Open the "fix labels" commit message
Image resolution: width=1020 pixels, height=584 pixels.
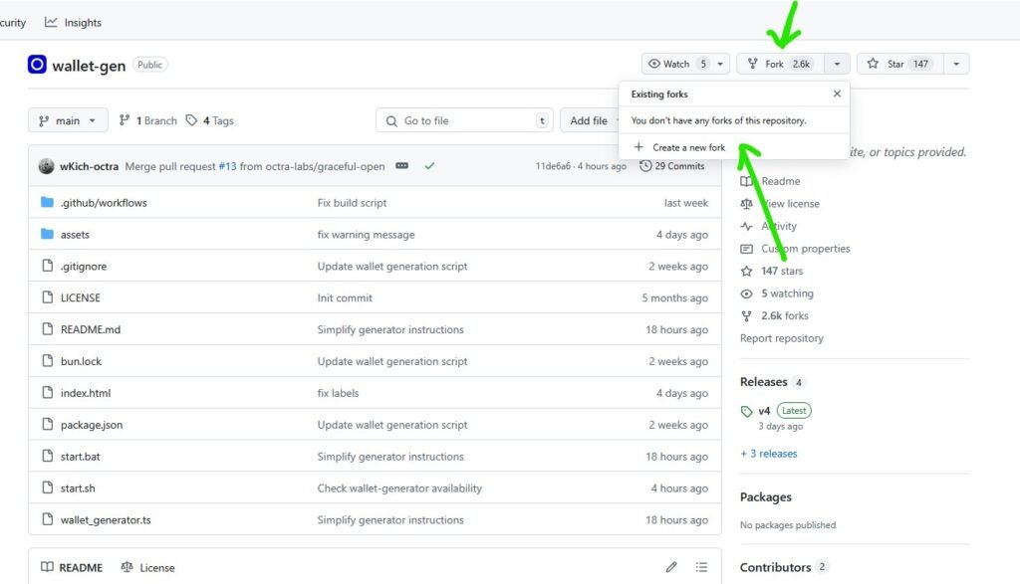338,394
